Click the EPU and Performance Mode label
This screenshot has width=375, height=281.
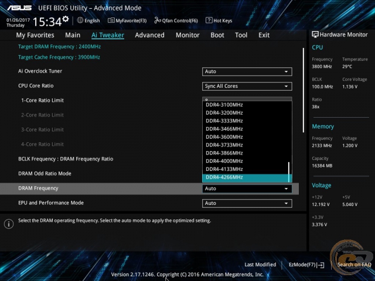click(51, 203)
